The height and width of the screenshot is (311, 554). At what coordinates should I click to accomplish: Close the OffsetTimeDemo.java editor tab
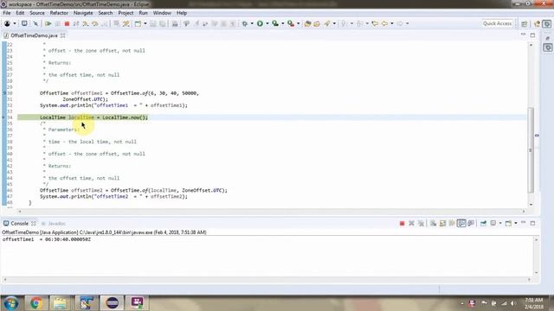click(x=63, y=35)
